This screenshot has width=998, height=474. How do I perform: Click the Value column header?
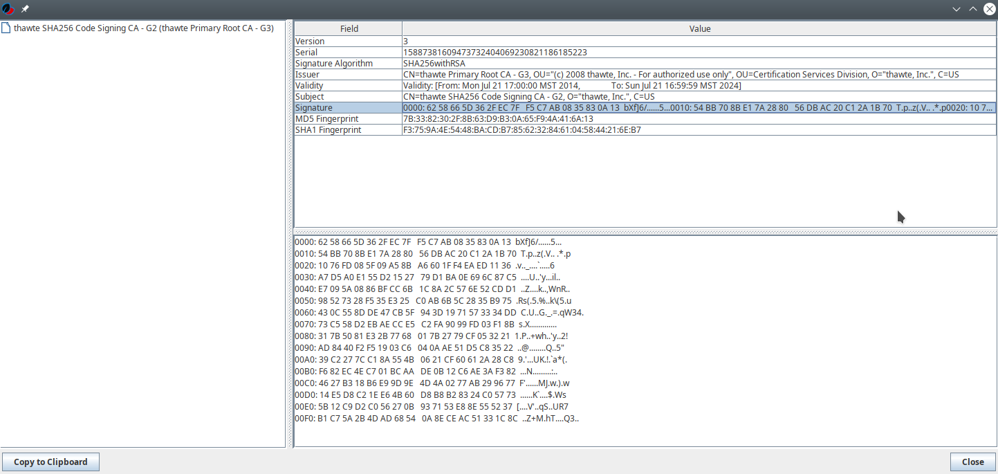pos(700,29)
